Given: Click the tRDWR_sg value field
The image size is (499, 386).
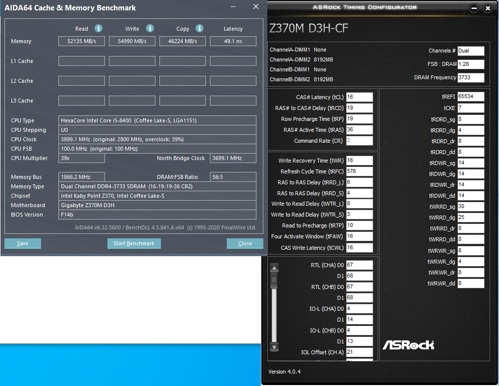Looking at the screenshot, I should tap(471, 163).
